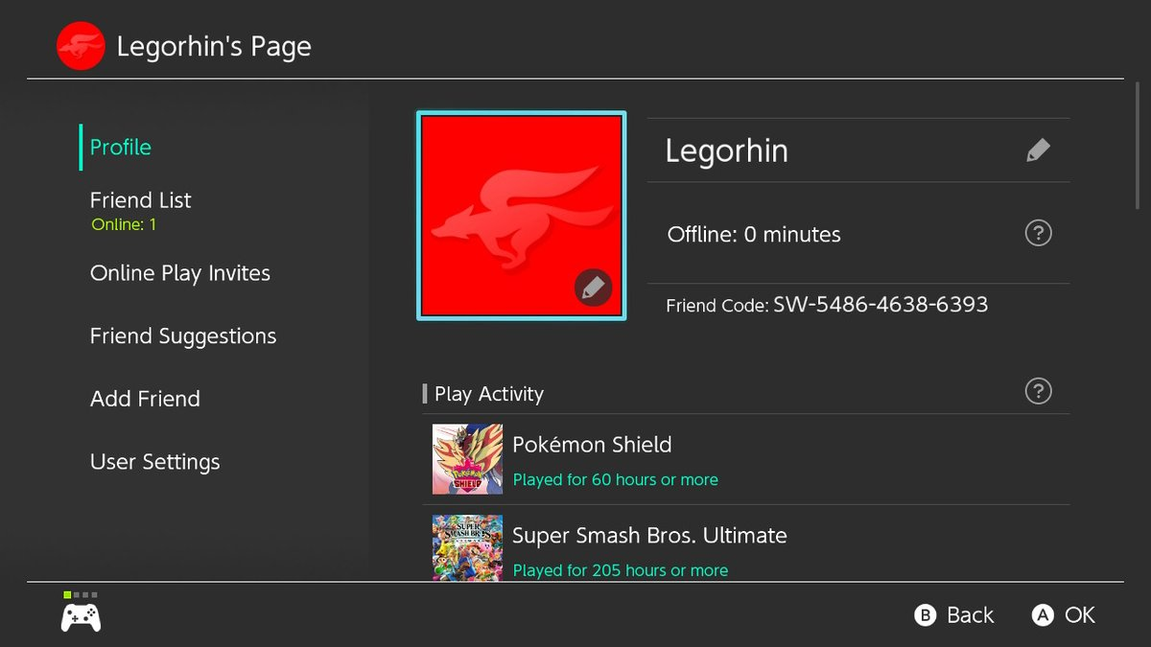
Task: Click 'Played for 205 hours or more'
Action: click(621, 570)
